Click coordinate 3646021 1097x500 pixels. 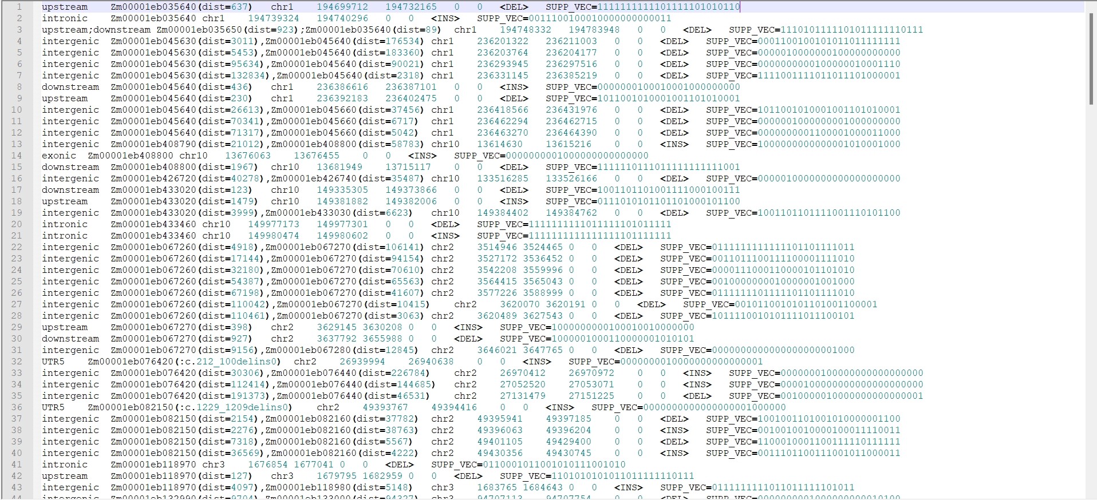(497, 350)
